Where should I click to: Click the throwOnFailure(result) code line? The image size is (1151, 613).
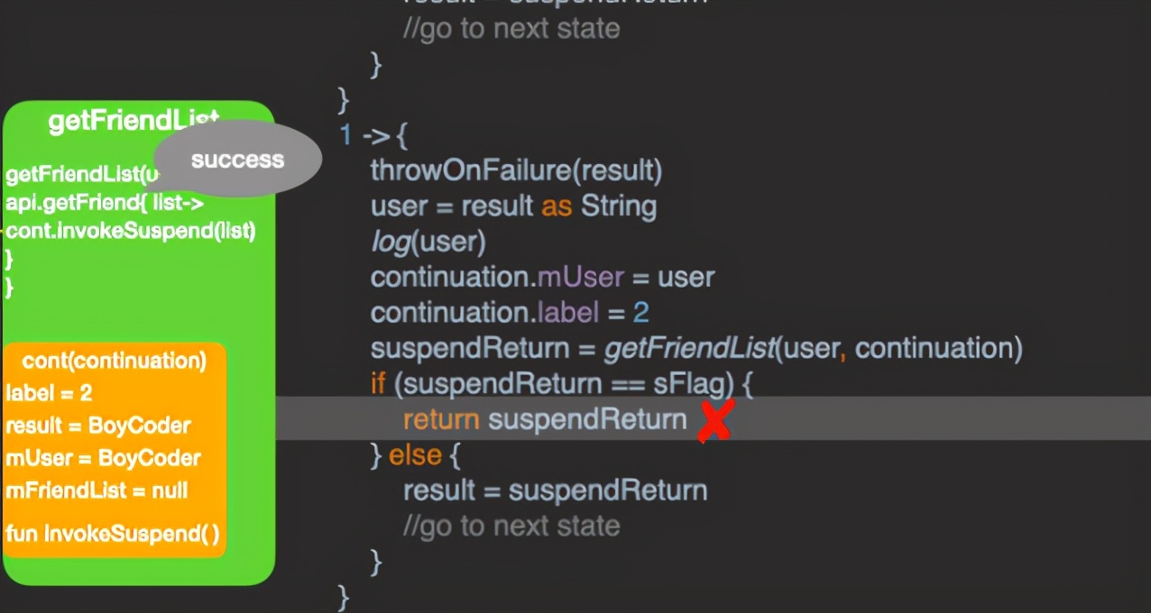[x=516, y=169]
